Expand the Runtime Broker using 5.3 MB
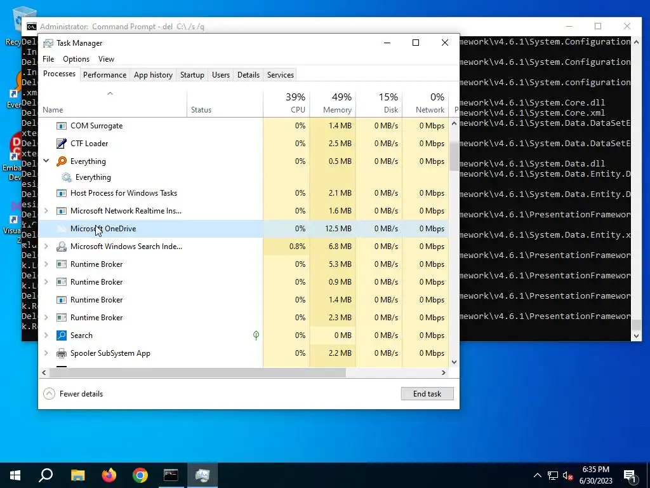 coord(46,264)
